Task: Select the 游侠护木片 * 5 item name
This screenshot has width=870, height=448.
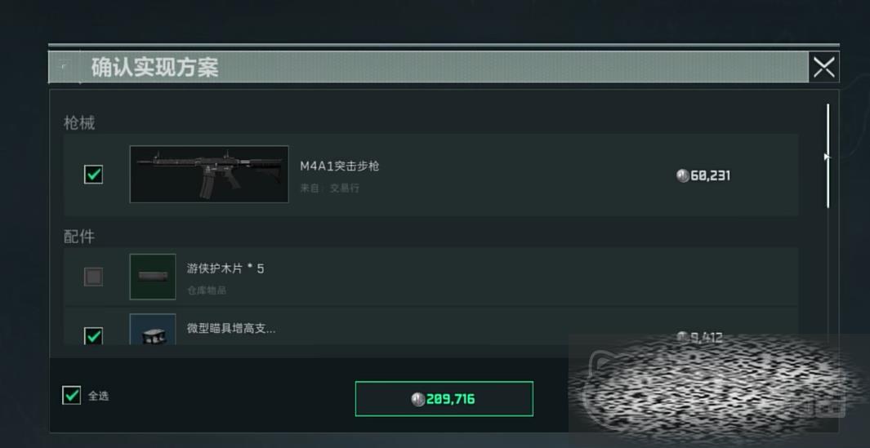Action: [x=225, y=269]
